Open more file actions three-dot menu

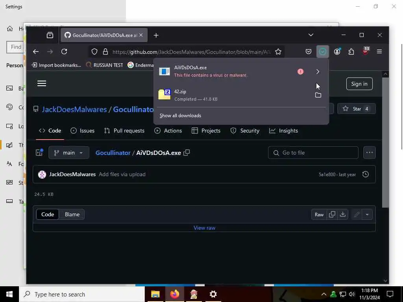tap(369, 153)
